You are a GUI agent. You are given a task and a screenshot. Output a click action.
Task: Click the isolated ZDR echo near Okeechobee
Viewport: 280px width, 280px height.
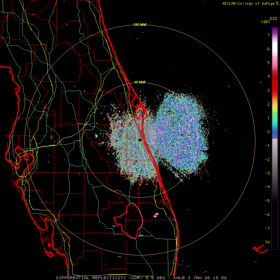[x=156, y=215]
